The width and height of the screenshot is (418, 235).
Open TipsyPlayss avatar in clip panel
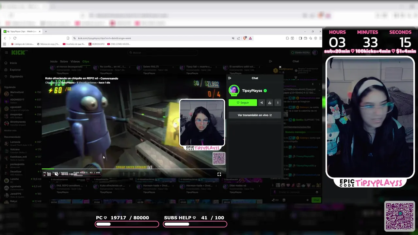(234, 90)
